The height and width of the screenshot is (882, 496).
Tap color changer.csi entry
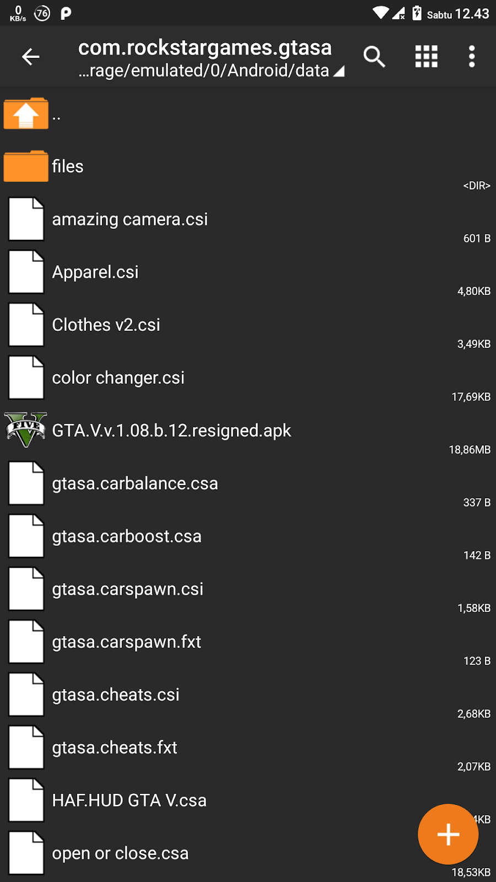pyautogui.click(x=118, y=378)
